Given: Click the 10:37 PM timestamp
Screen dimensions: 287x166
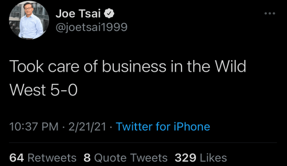Looking at the screenshot, I should (34, 127).
